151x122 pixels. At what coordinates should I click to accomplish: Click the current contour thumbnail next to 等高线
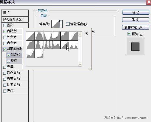point(56,24)
